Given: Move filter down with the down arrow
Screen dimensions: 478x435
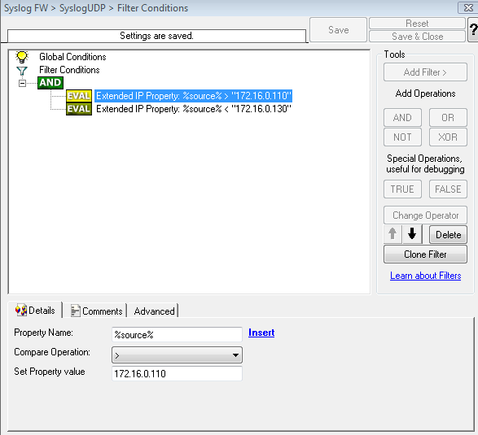Looking at the screenshot, I should pyautogui.click(x=412, y=234).
